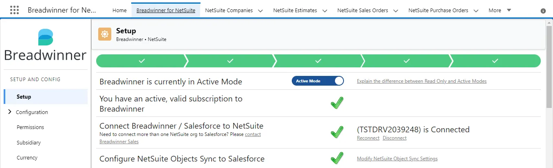Open NetSuite Companies dropdown arrow
This screenshot has width=553, height=168.
(260, 11)
